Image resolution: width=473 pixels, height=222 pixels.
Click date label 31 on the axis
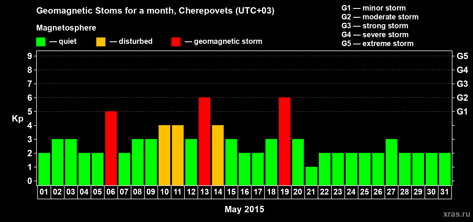[x=445, y=192]
